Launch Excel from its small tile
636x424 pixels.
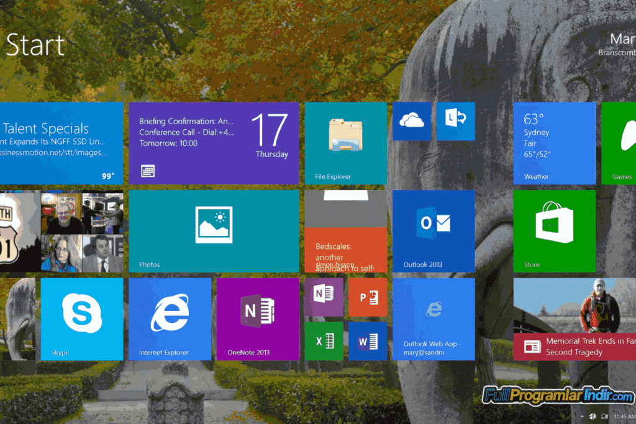(324, 341)
